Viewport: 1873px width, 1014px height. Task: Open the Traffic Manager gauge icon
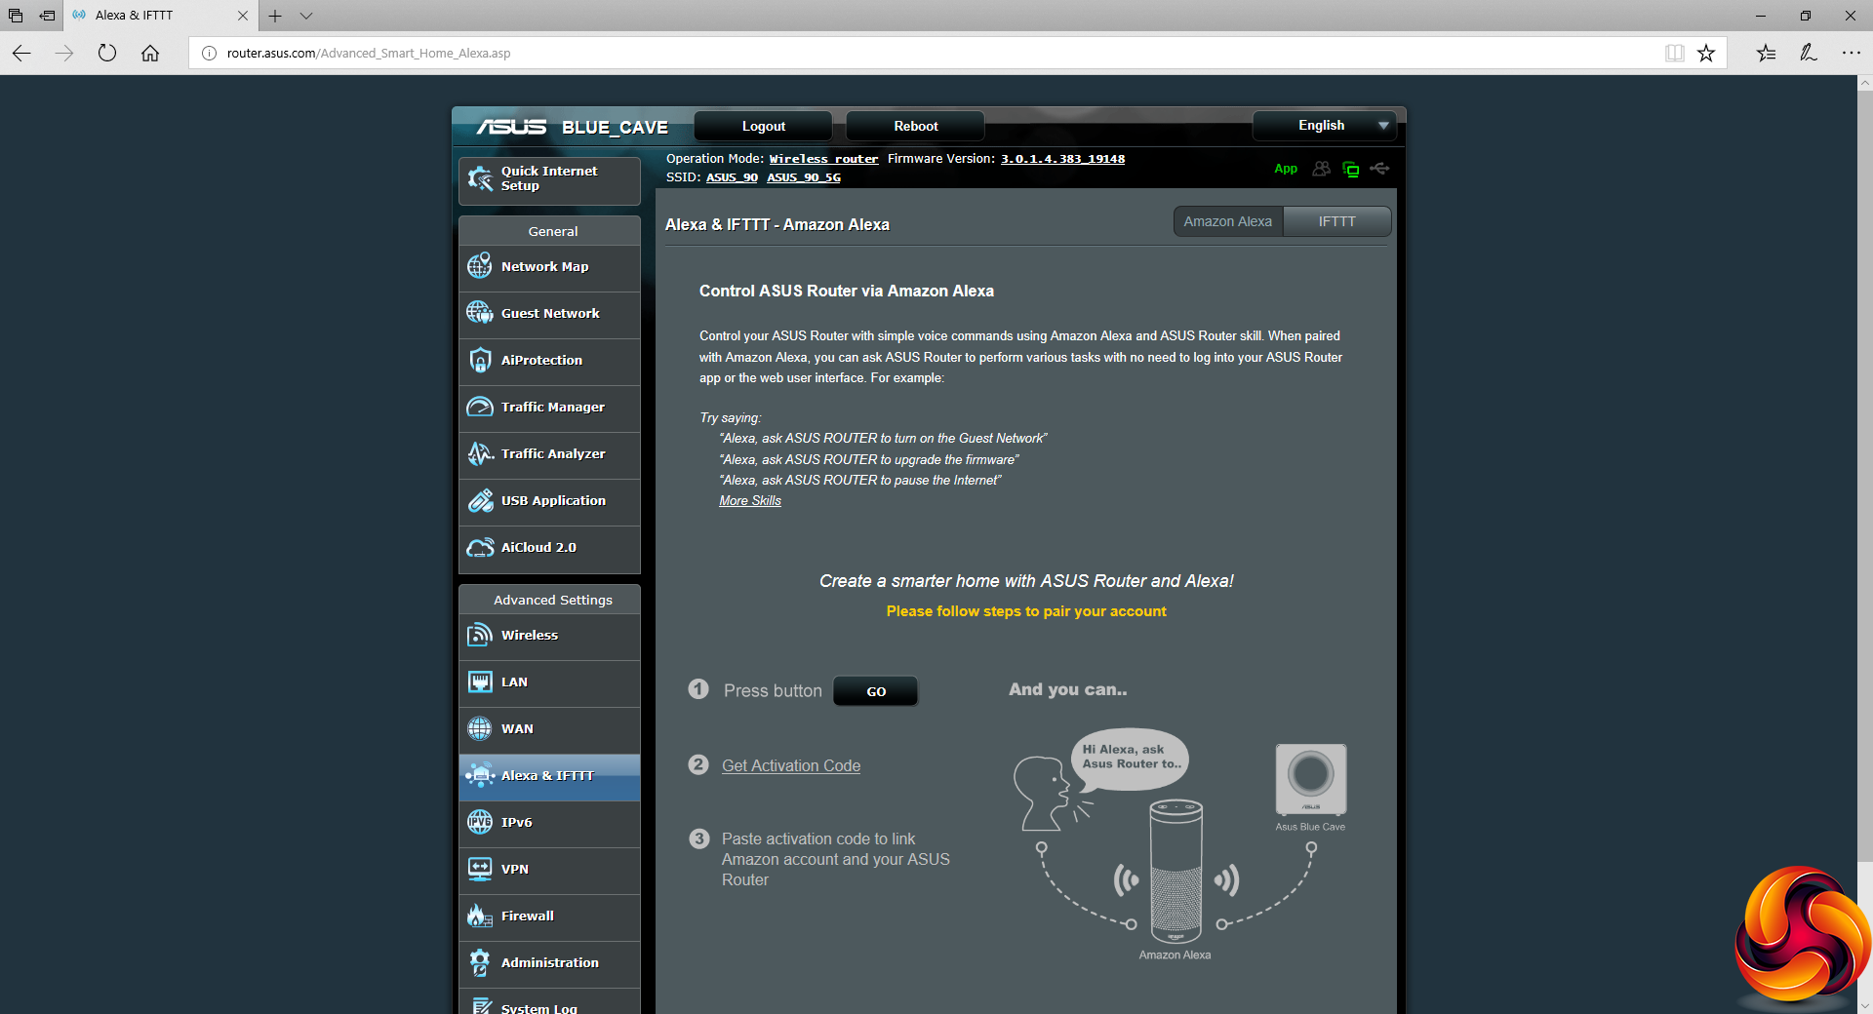click(480, 407)
